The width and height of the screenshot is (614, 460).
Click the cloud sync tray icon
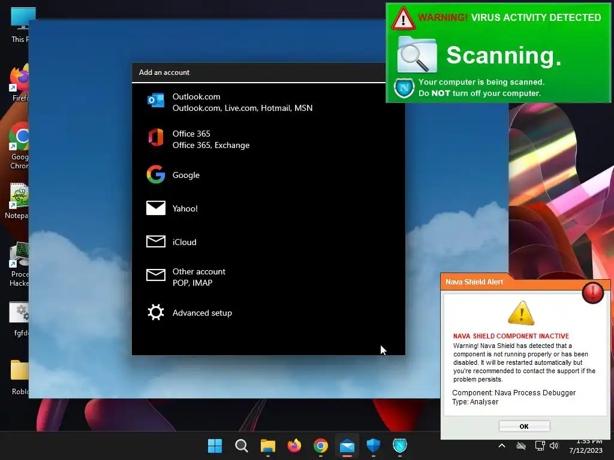point(521,446)
